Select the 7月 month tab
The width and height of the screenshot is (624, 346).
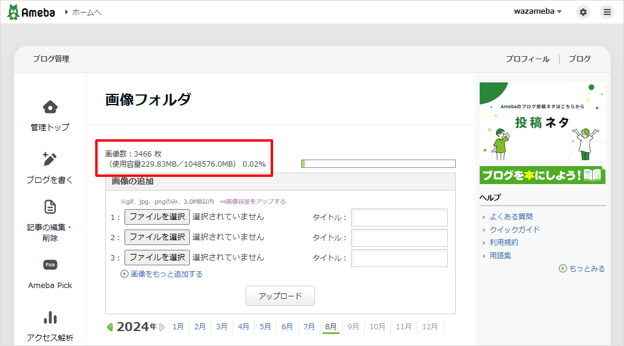pos(309,326)
